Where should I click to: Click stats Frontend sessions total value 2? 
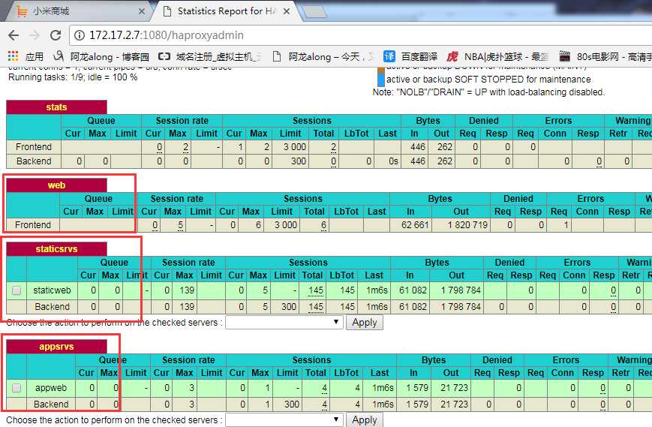[333, 147]
